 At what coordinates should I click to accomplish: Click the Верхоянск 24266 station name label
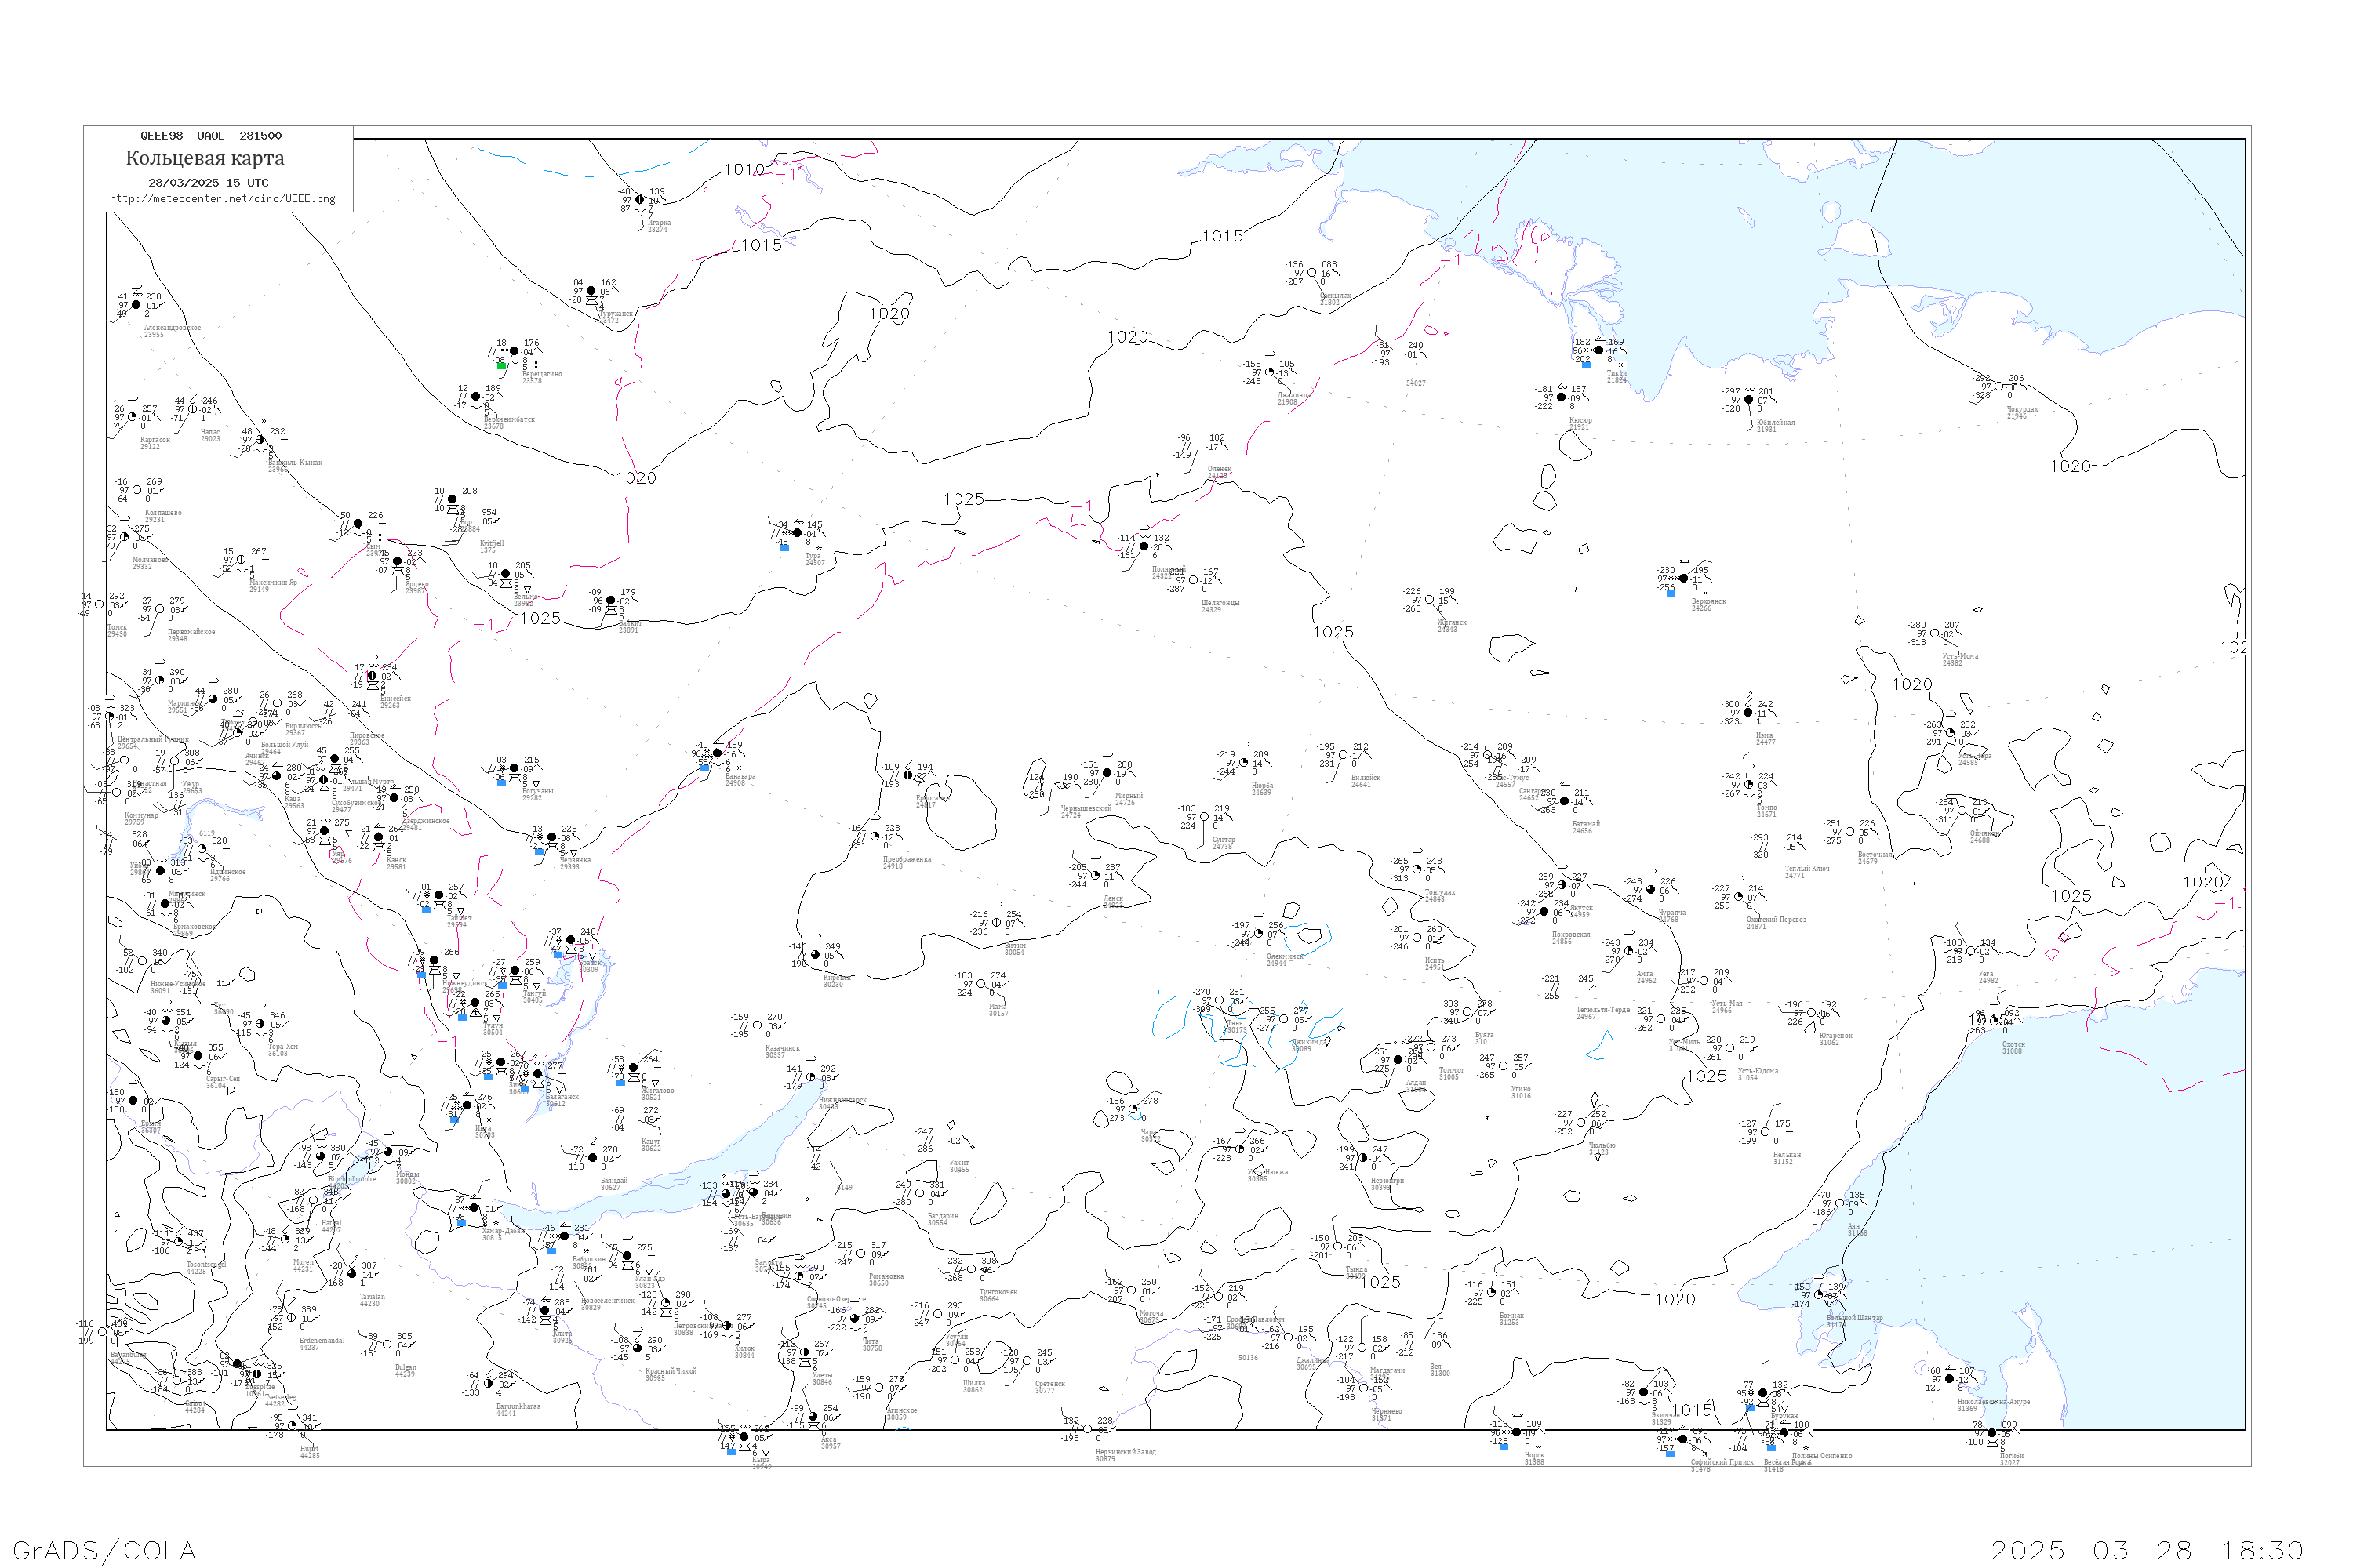click(1709, 604)
